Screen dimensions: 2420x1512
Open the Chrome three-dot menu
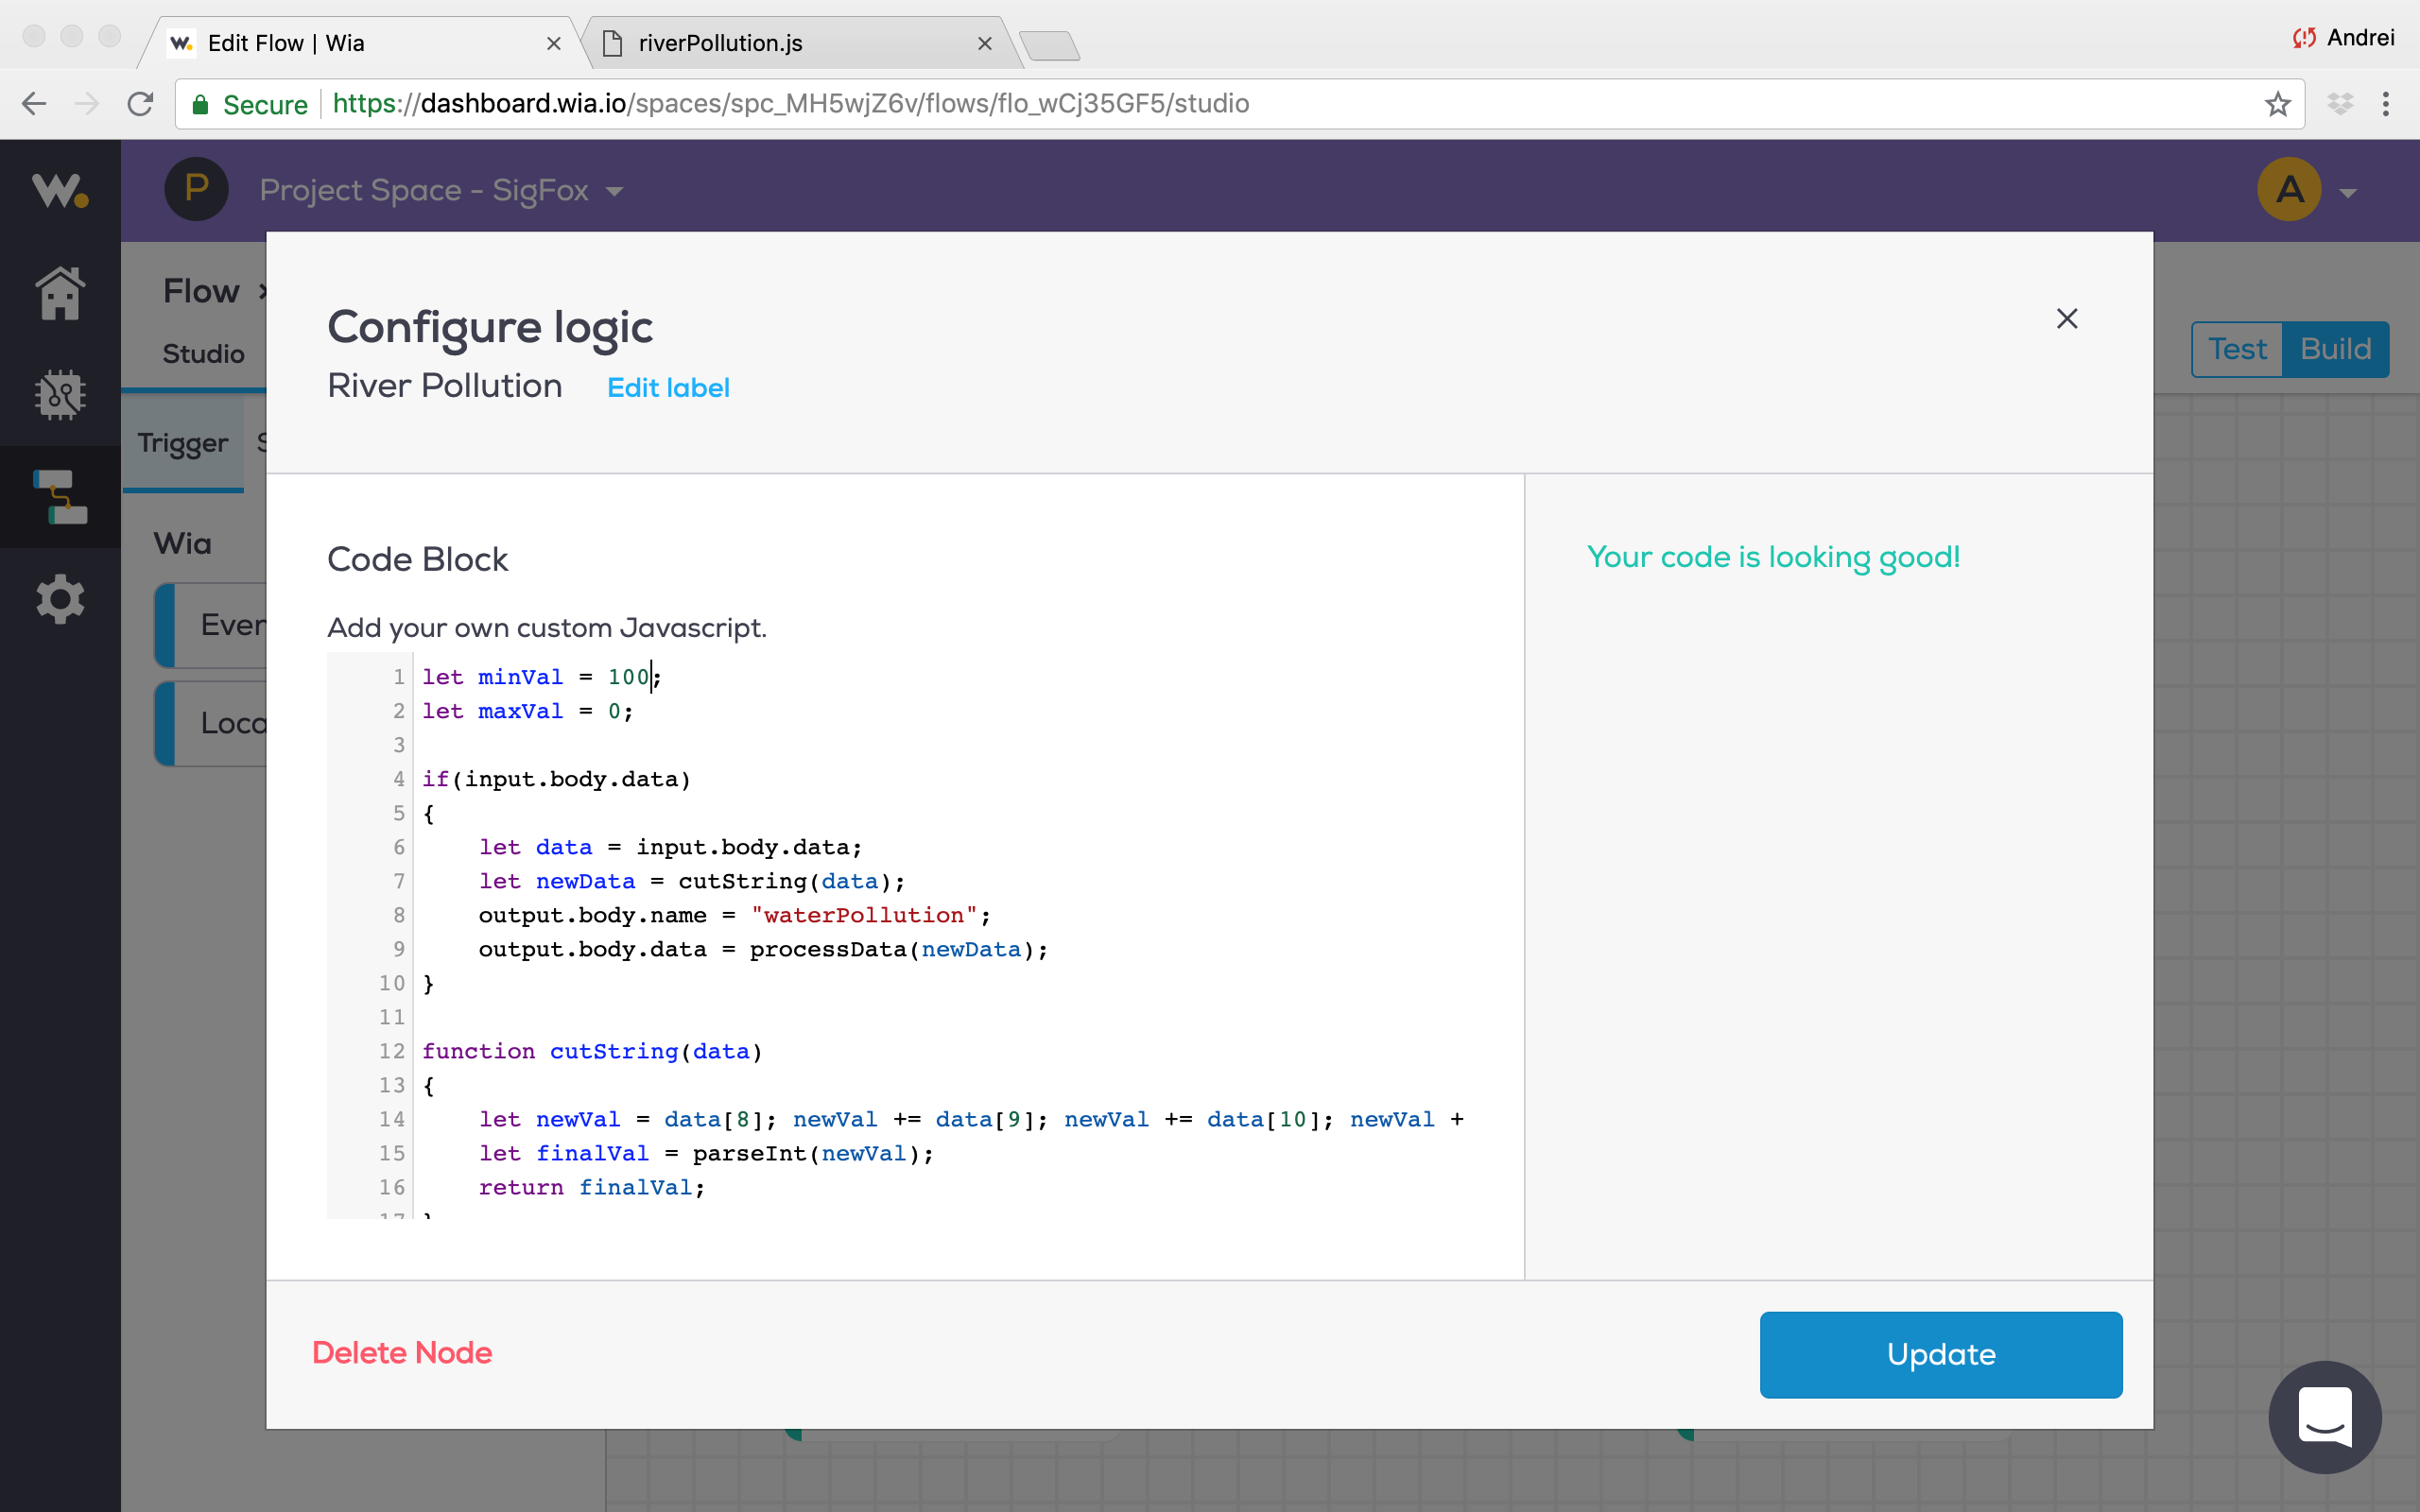click(2385, 104)
